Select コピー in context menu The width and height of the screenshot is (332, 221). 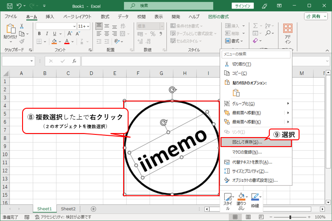point(256,73)
